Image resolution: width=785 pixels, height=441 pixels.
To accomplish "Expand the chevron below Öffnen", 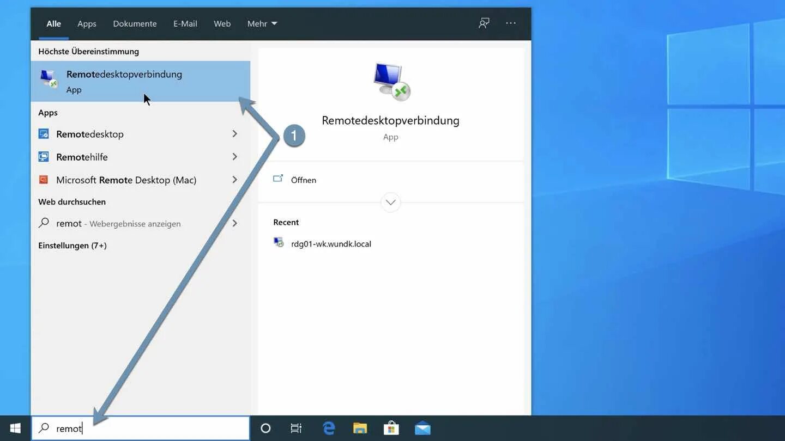I will tap(390, 203).
